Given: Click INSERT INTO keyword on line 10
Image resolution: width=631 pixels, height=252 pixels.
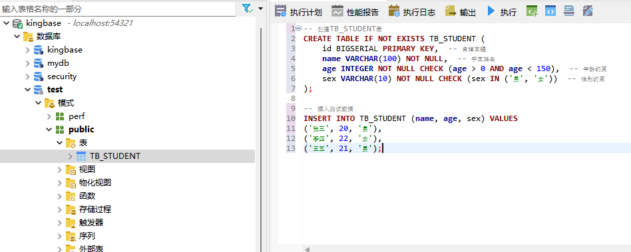Looking at the screenshot, I should 329,118.
